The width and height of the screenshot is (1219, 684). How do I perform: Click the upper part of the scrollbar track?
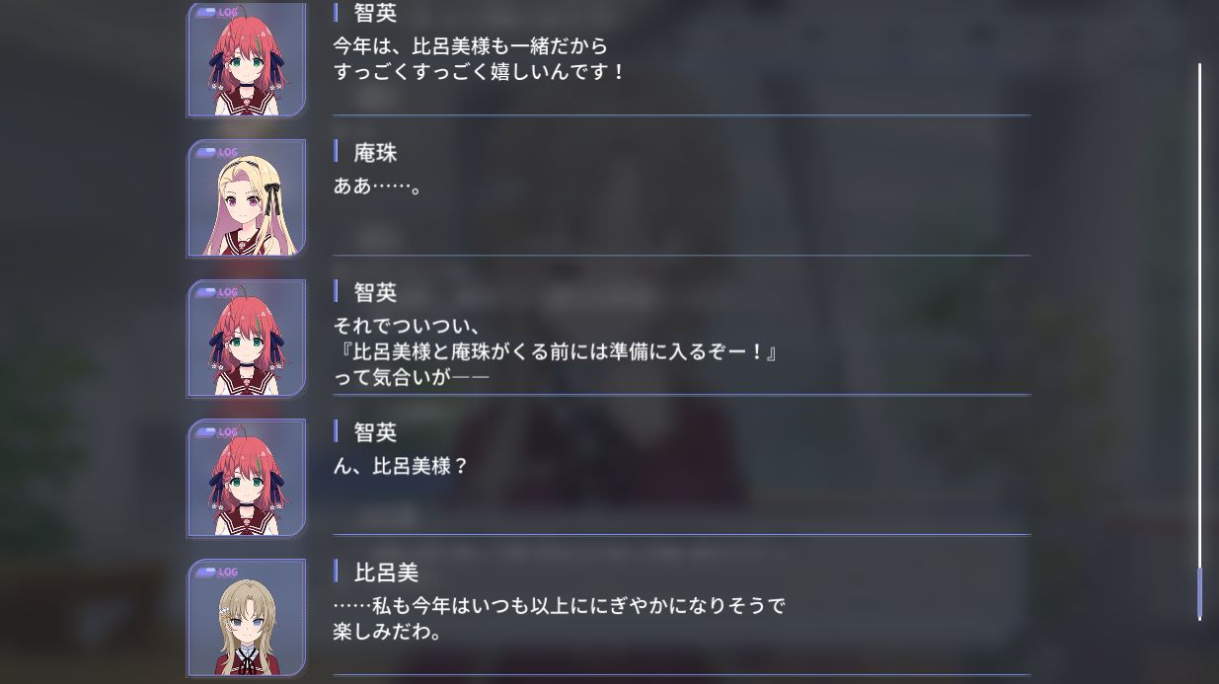tap(1200, 197)
